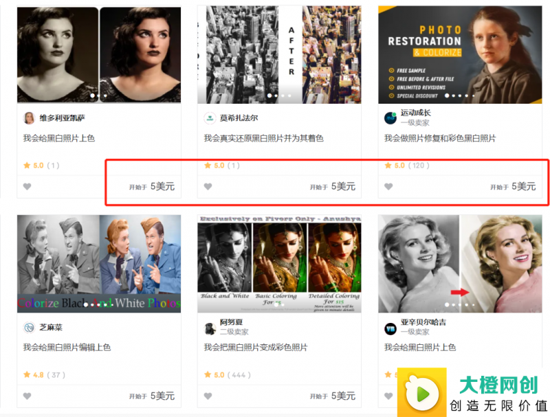This screenshot has height=417, width=550.
Task: Open 阿努夏 seller avatar
Action: [x=210, y=328]
